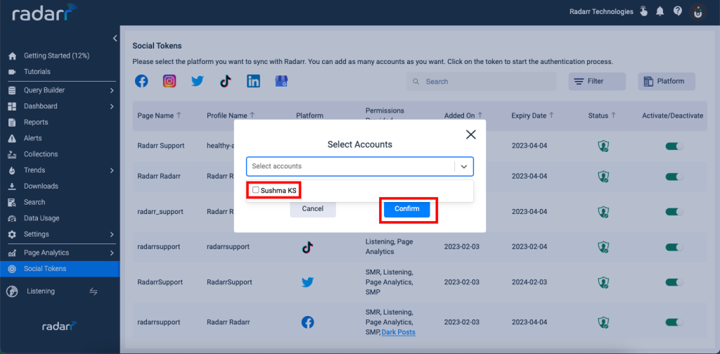720x354 pixels.
Task: Open Collections in the sidebar
Action: click(41, 154)
